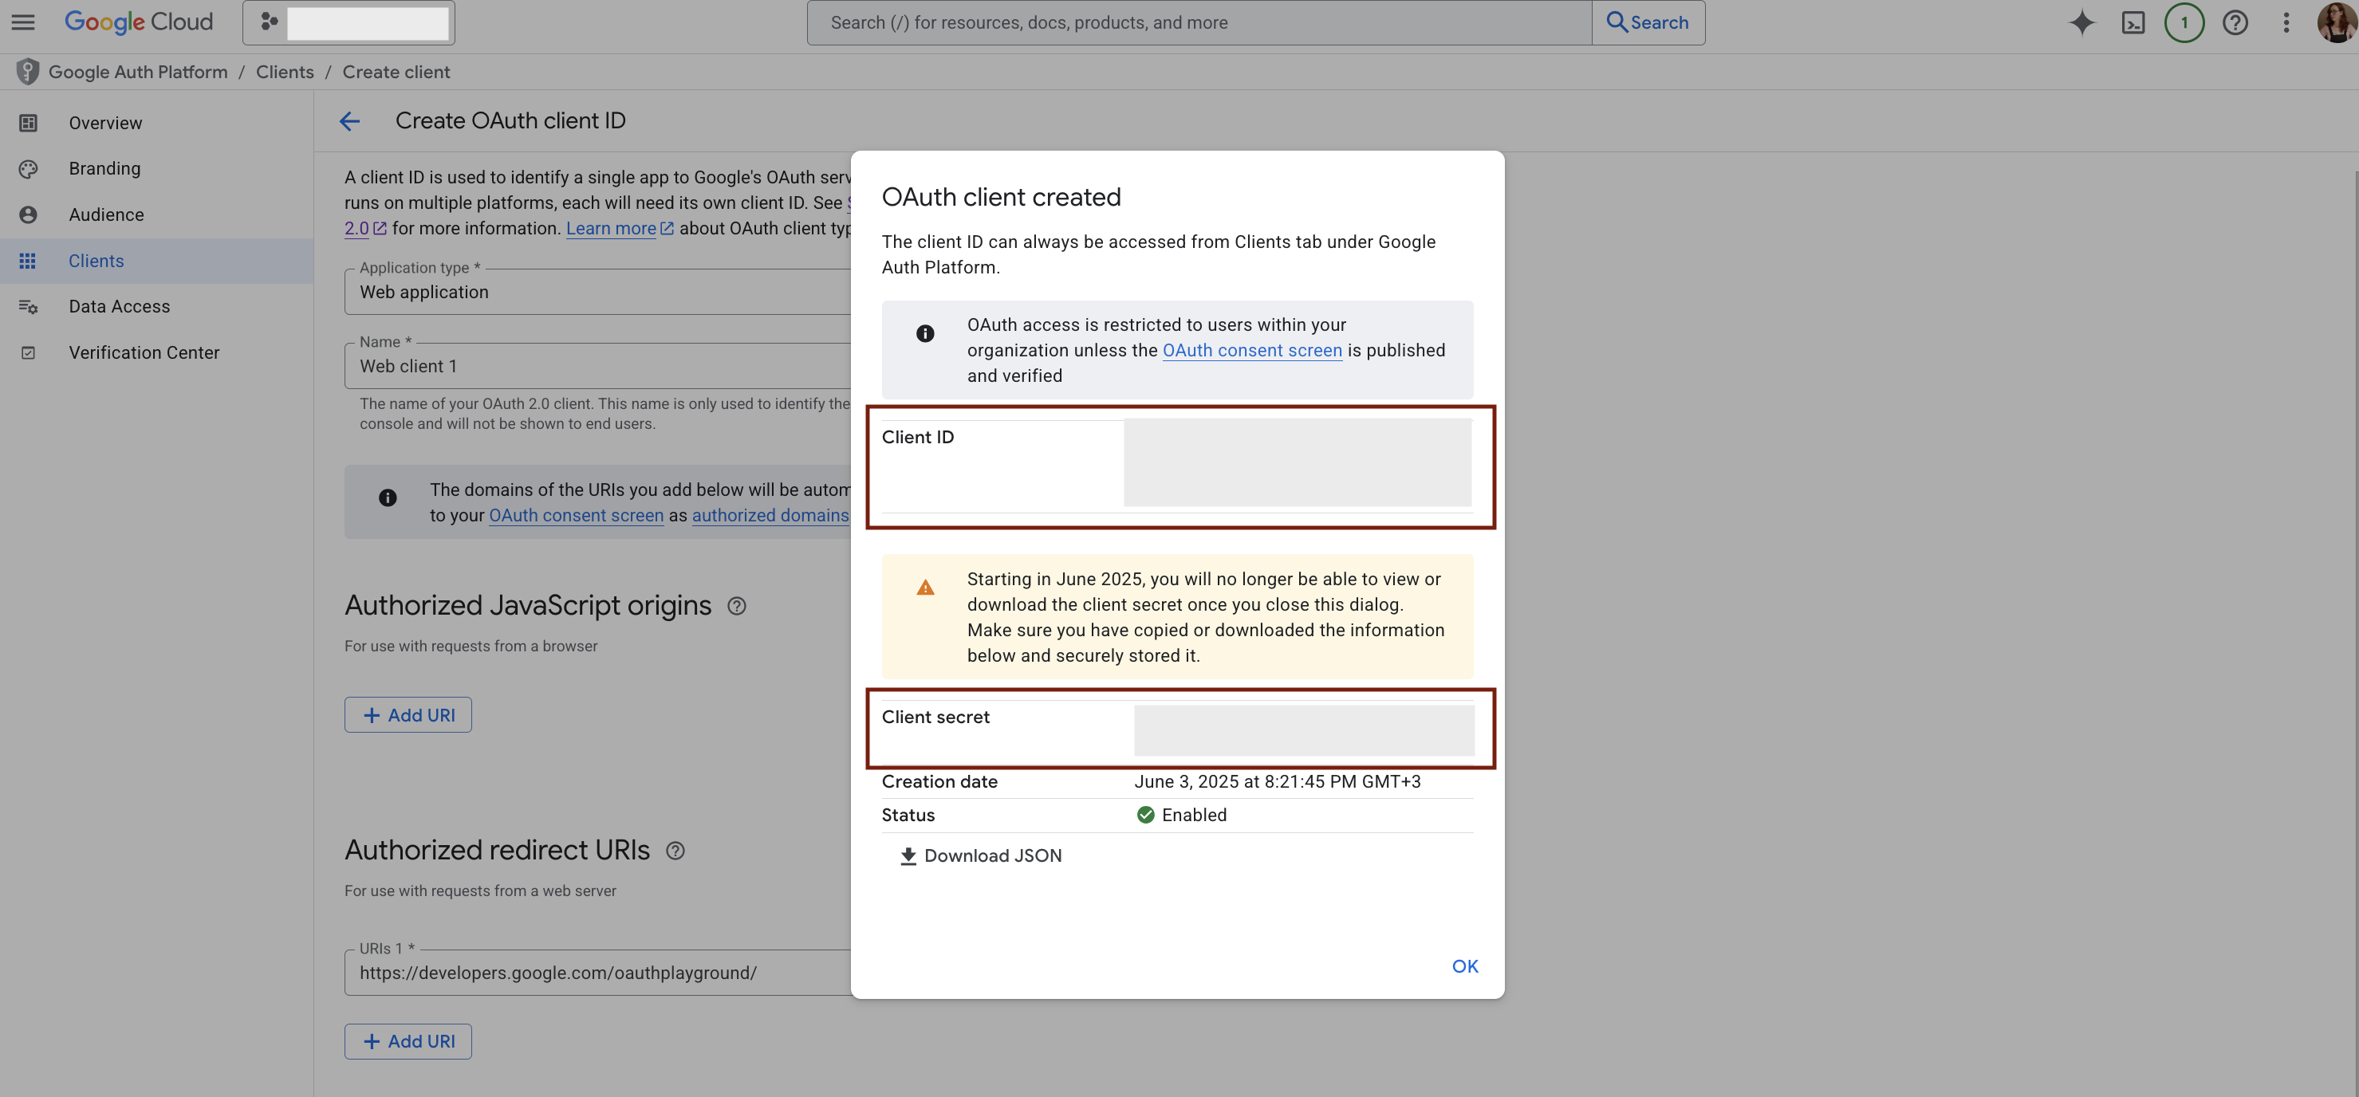
Task: Click the search resources input field
Action: tap(1191, 22)
